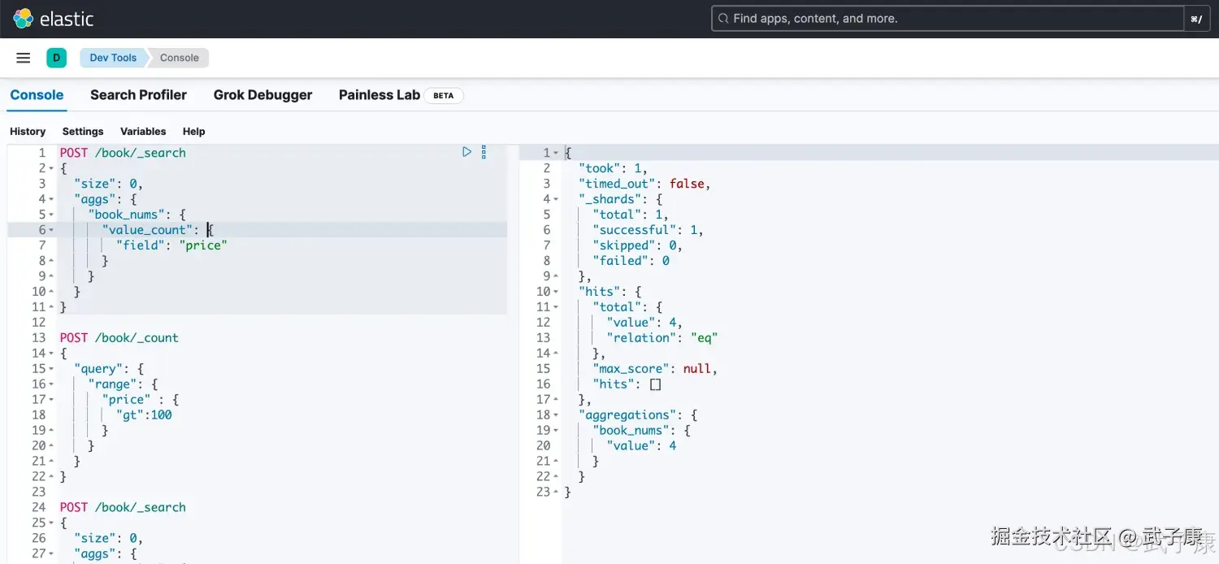
Task: Open the hamburger navigation menu
Action: point(24,58)
